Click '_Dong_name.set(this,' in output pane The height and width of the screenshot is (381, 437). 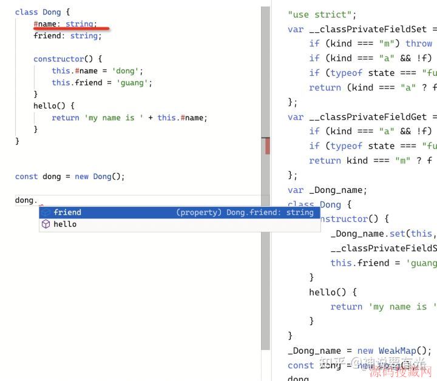pyautogui.click(x=384, y=234)
